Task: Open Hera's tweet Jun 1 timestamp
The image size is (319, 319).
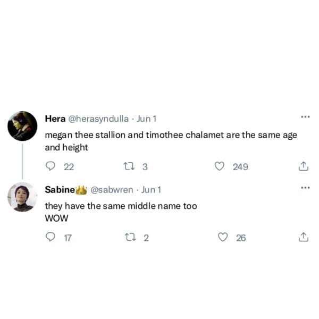Action: click(147, 118)
